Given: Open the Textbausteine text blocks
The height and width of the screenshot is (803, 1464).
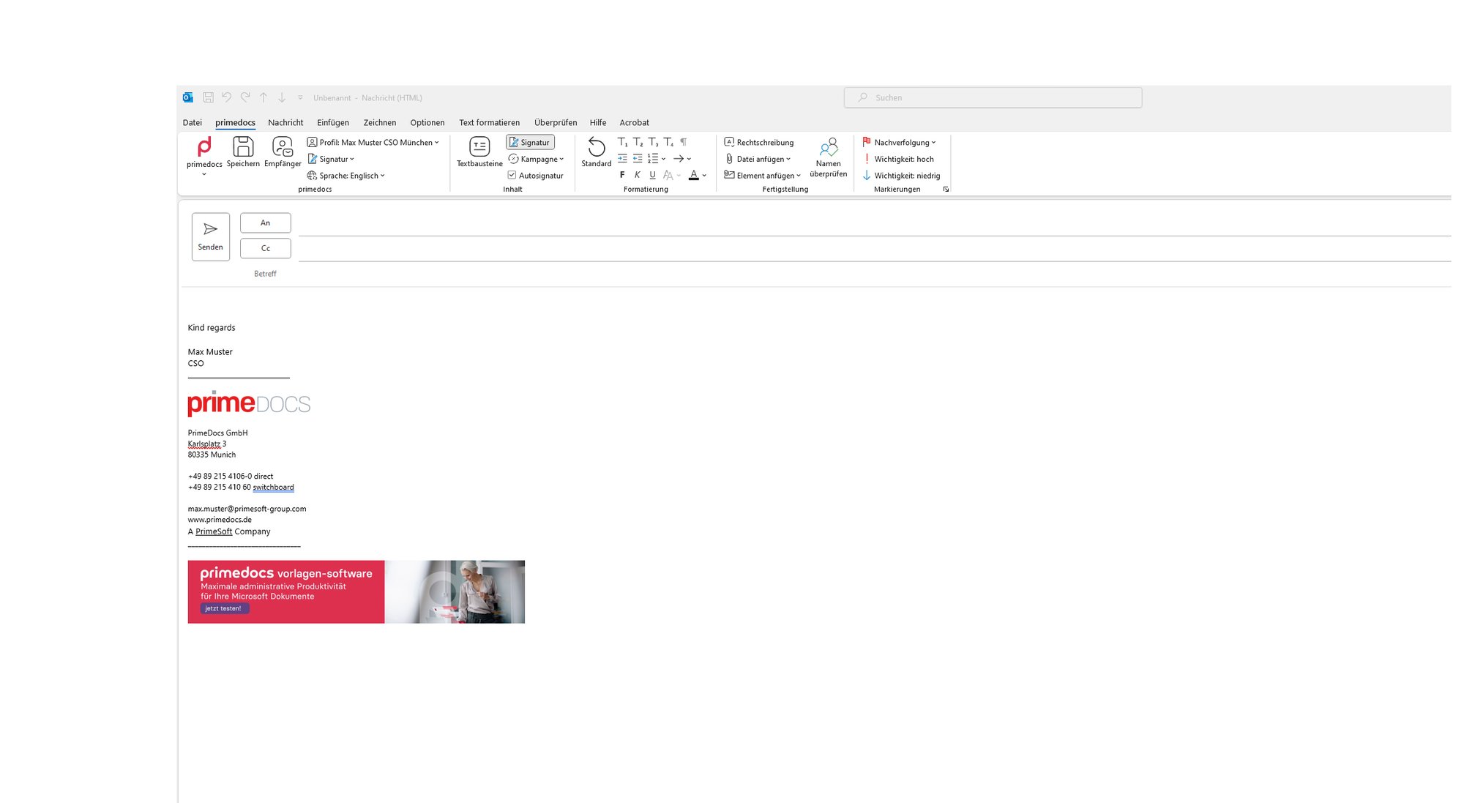Looking at the screenshot, I should [x=479, y=147].
